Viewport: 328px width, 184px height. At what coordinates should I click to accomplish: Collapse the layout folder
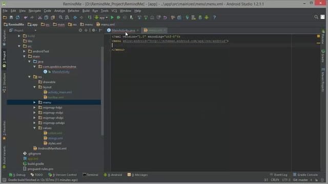pos(34,87)
